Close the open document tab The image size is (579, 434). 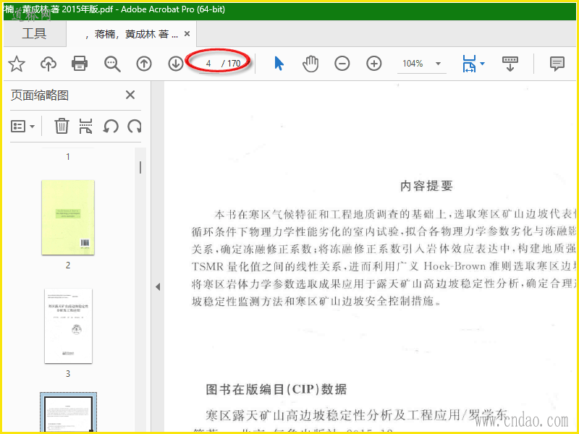pyautogui.click(x=187, y=33)
